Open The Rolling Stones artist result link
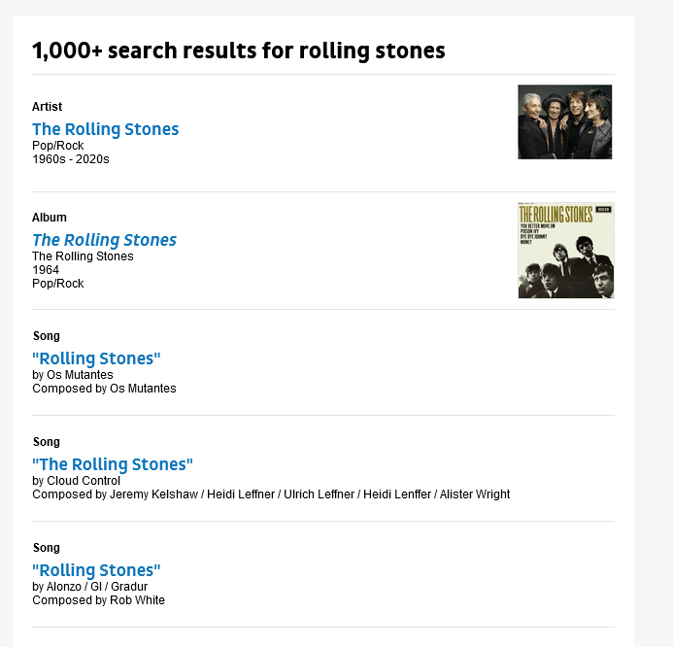Viewport: 673px width, 647px height. pyautogui.click(x=105, y=129)
